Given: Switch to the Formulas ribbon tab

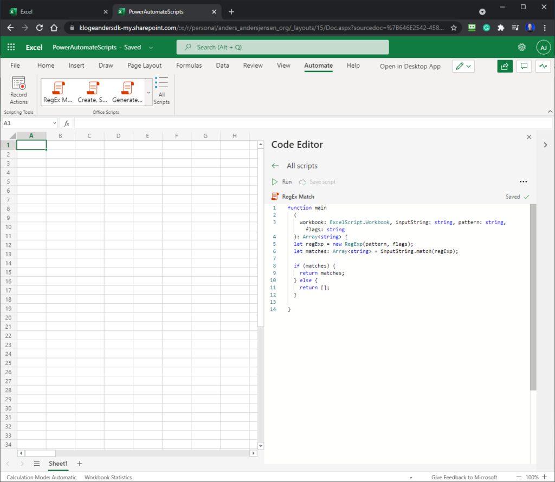Looking at the screenshot, I should click(x=189, y=66).
